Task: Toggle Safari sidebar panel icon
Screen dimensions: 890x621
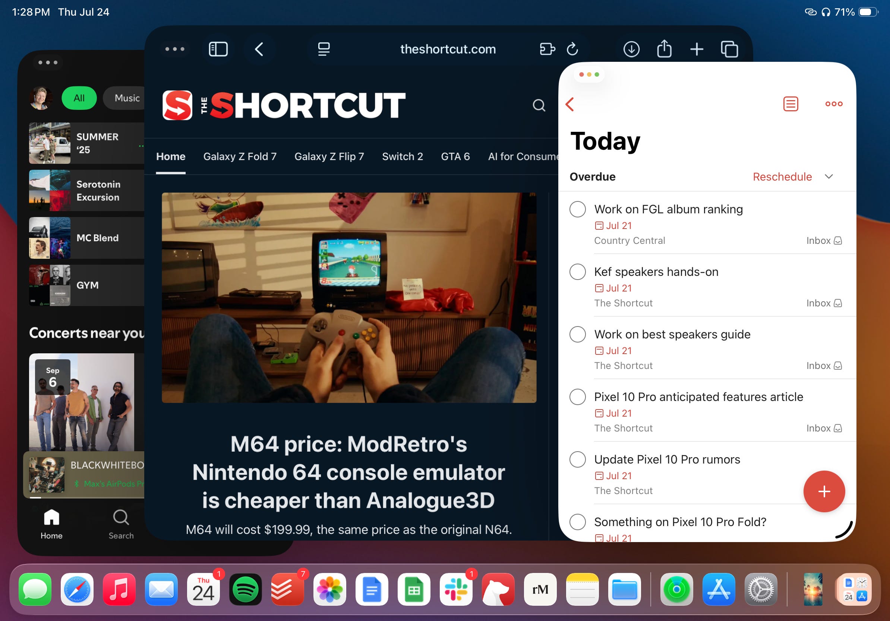Action: [x=218, y=49]
